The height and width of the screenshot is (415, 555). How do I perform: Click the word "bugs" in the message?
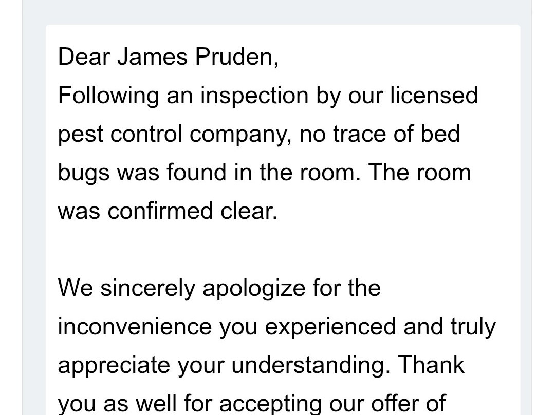point(83,172)
